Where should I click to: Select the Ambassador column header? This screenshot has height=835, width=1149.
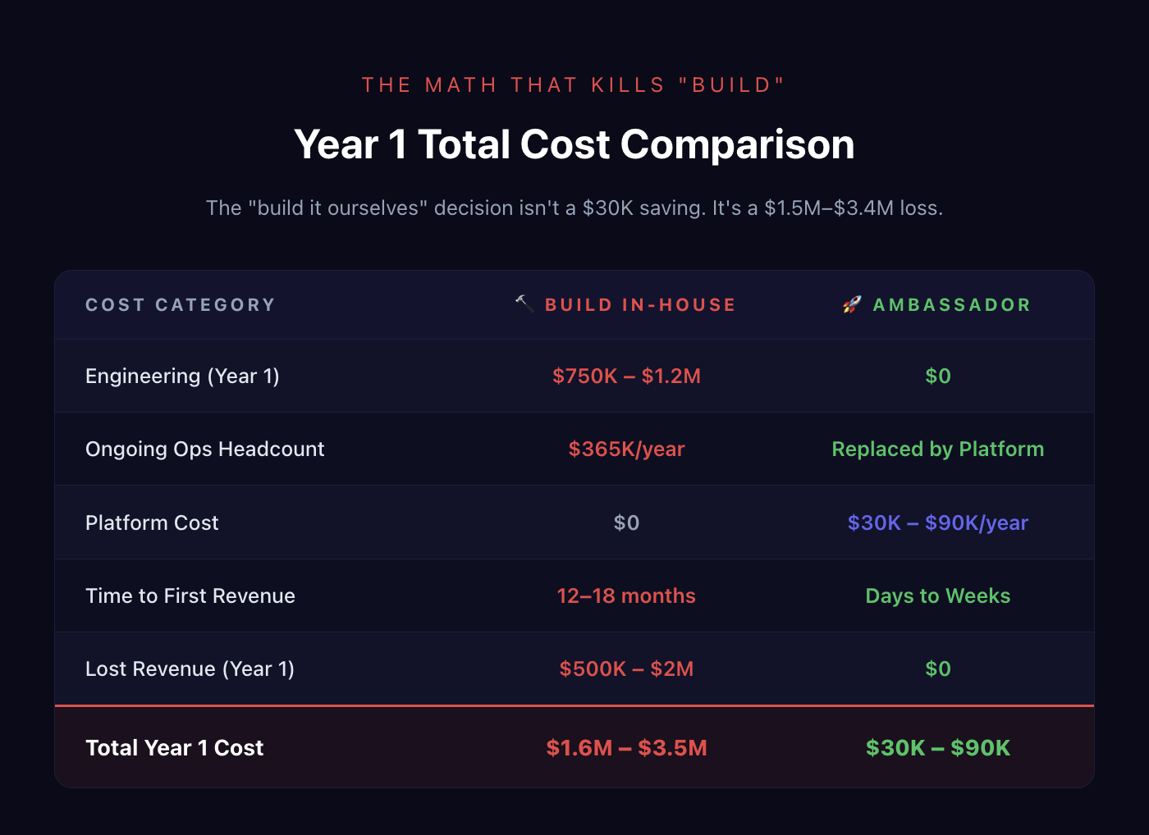click(951, 305)
